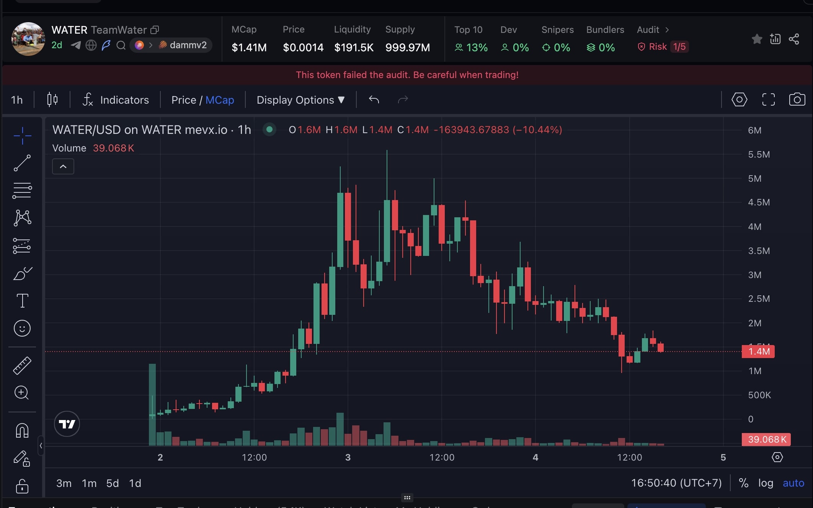Screen dimensions: 813x508
Task: Search the token with magnifier icon
Action: (121, 45)
